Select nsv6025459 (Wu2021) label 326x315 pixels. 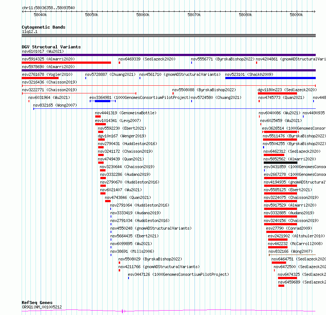pos(281,121)
